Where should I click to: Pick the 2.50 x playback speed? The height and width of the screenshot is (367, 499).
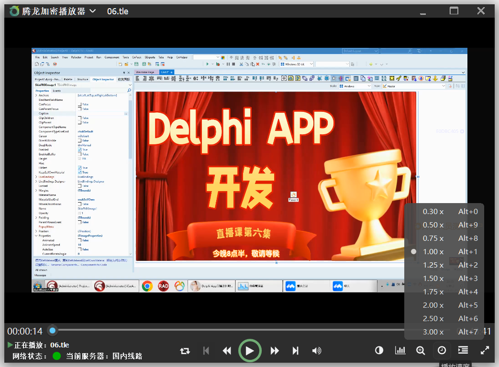point(444,318)
